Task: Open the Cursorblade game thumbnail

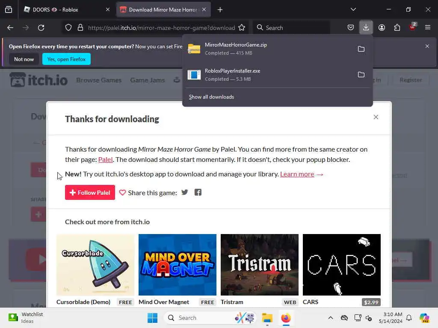Action: pyautogui.click(x=95, y=265)
